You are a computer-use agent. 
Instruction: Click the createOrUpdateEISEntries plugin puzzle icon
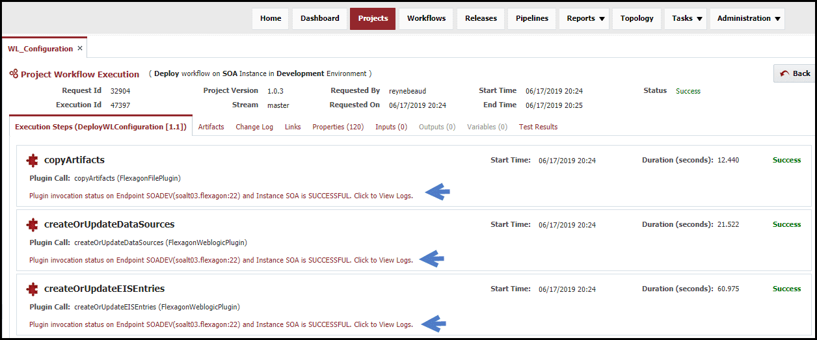(x=32, y=289)
